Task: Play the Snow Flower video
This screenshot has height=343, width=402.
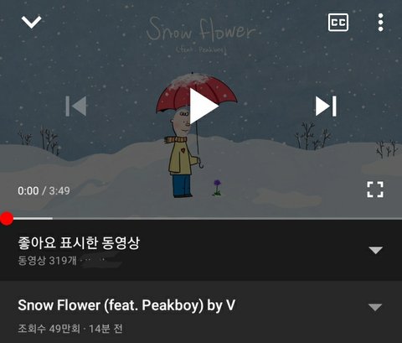Action: [204, 106]
